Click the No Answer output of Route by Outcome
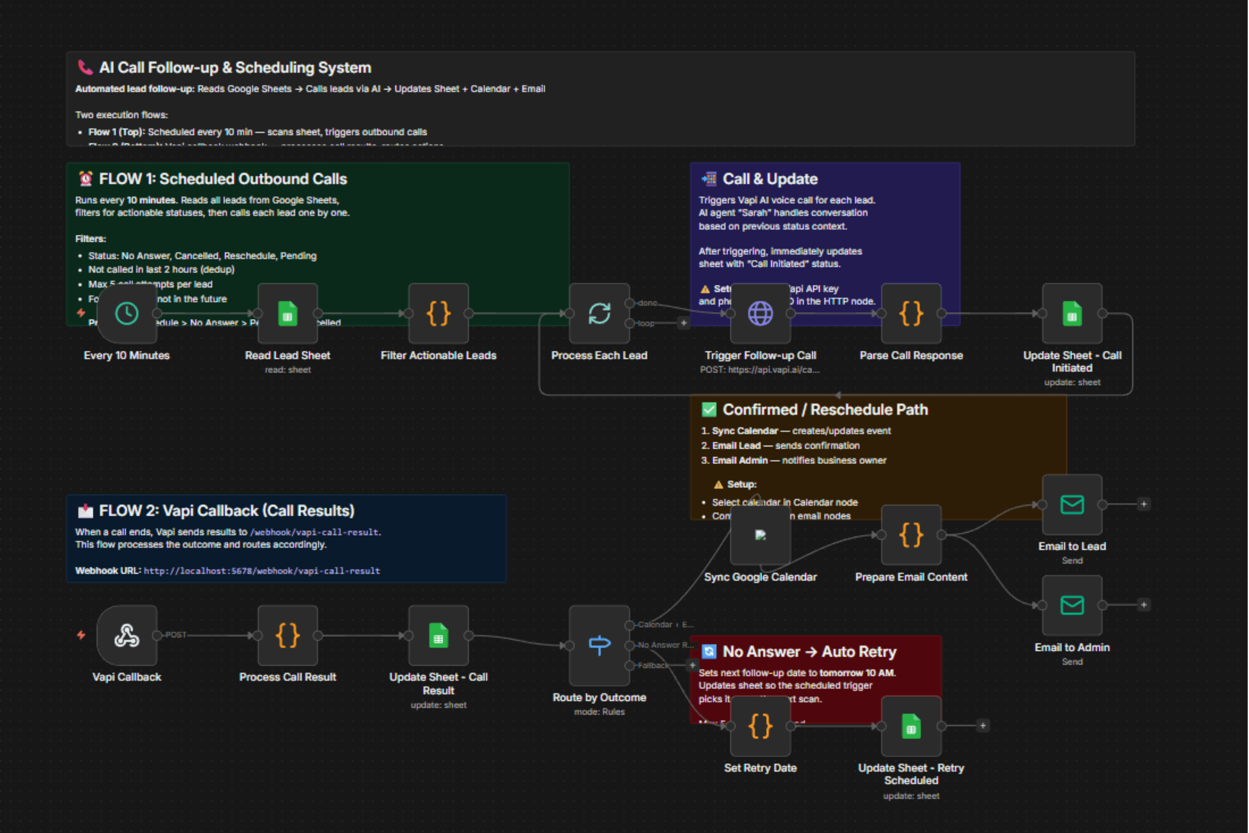Viewport: 1249px width, 833px height. coord(629,645)
